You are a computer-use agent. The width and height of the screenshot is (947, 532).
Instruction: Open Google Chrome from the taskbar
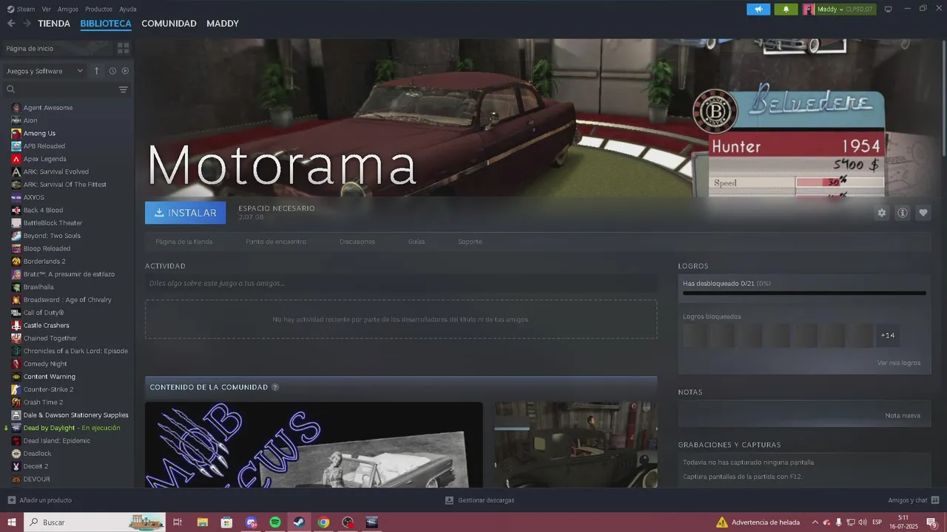(x=323, y=522)
